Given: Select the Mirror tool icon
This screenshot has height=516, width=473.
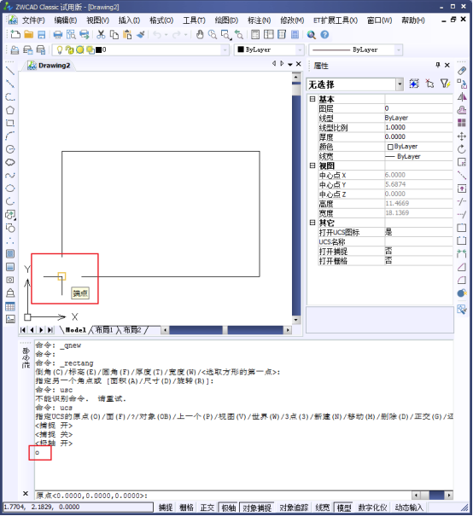Looking at the screenshot, I should coord(462,97).
